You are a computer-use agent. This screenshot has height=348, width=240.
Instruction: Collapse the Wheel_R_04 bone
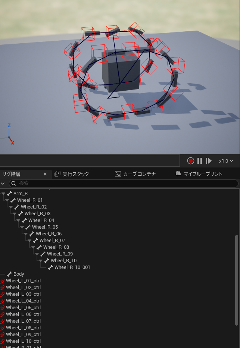tap(18, 220)
